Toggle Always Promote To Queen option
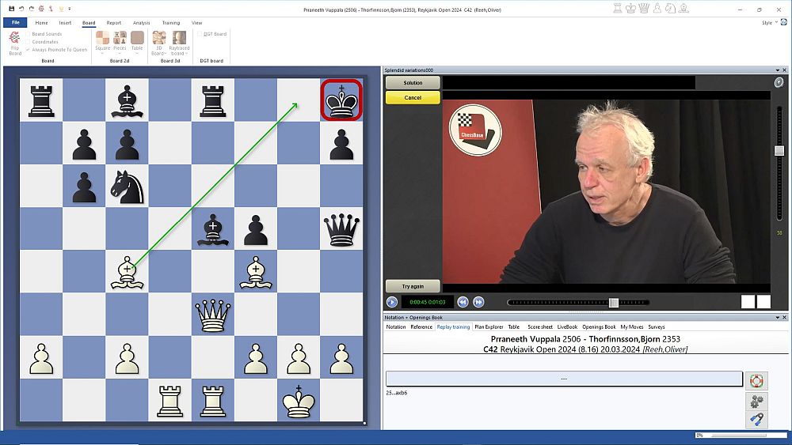792x445 pixels. pos(28,50)
